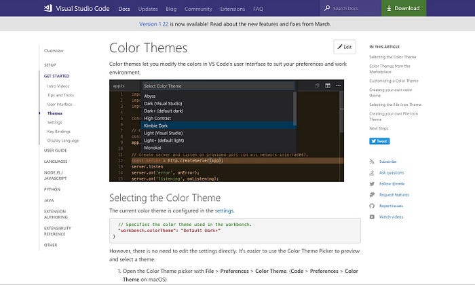Open the Overview sidebar link
Viewport: 475px width, 285px height.
(x=54, y=51)
